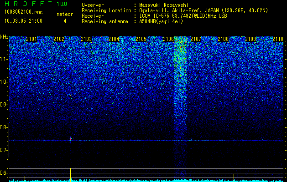
Task: Click the 2106 time marker
Action: pos(168,39)
